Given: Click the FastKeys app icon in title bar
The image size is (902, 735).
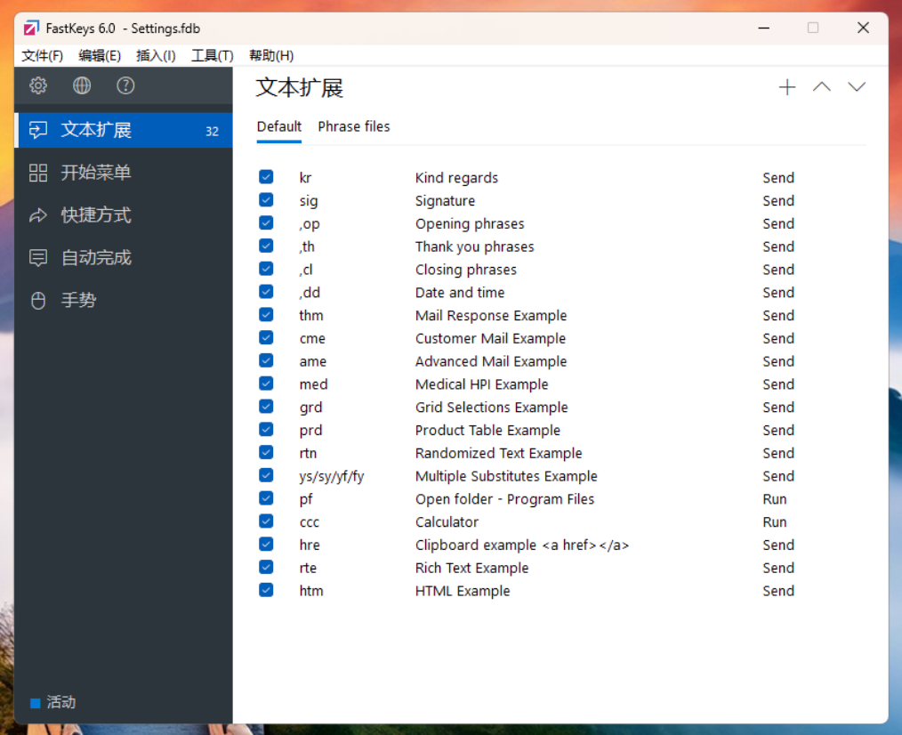Looking at the screenshot, I should [x=32, y=28].
